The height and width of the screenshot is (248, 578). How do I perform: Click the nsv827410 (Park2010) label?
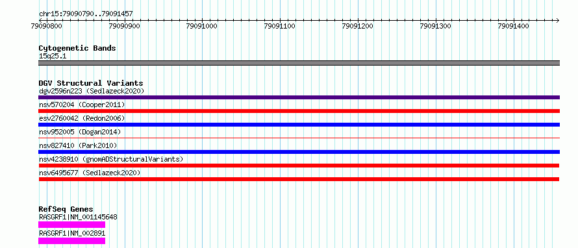(78, 145)
